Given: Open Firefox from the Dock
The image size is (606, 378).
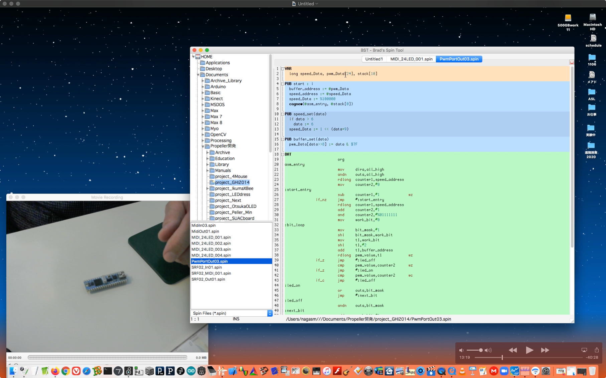Looking at the screenshot, I should click(55, 371).
